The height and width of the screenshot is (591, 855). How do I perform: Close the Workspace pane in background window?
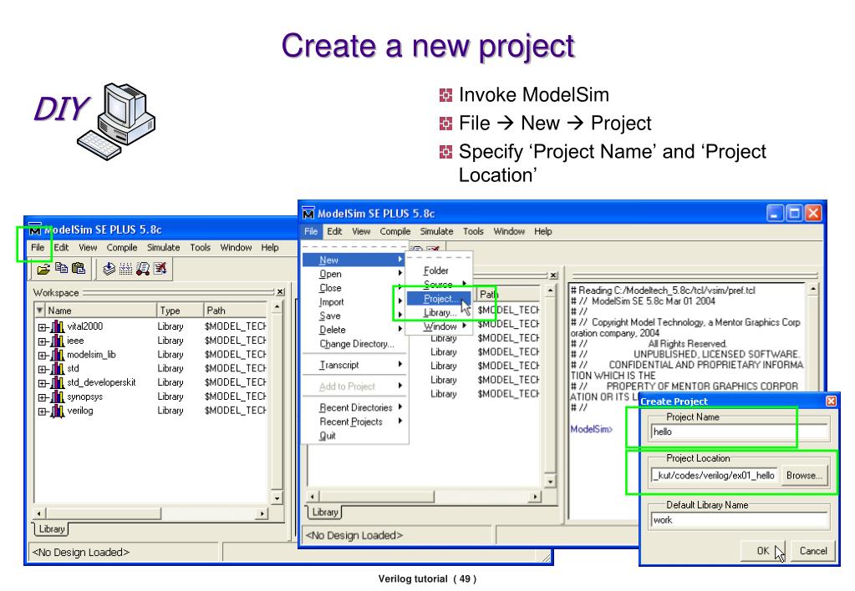[x=280, y=292]
